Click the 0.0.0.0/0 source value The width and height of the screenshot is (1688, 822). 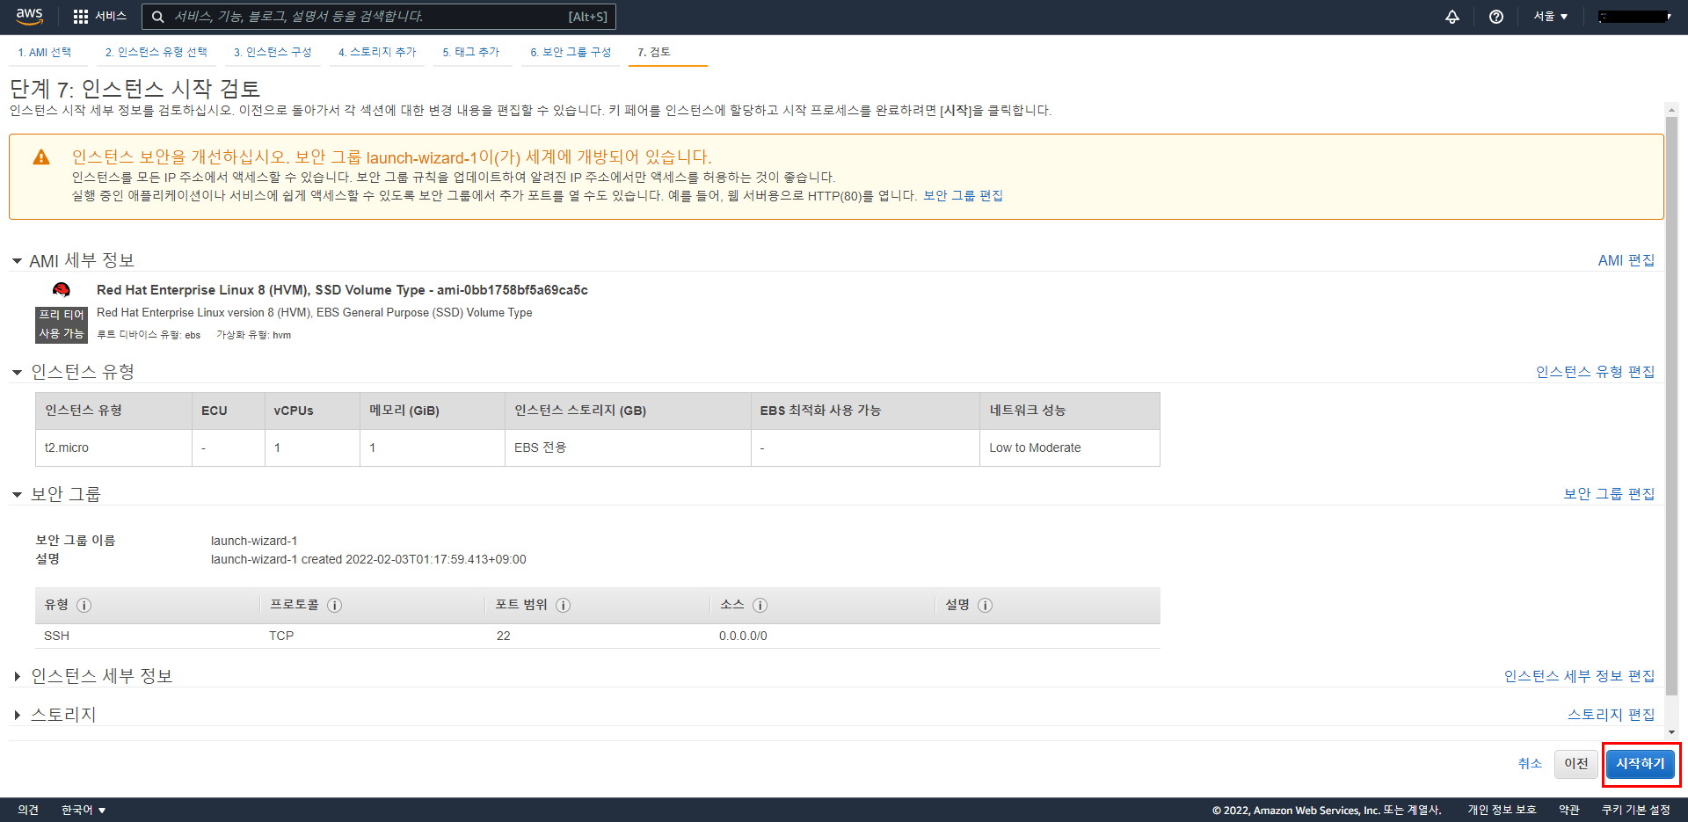[743, 636]
